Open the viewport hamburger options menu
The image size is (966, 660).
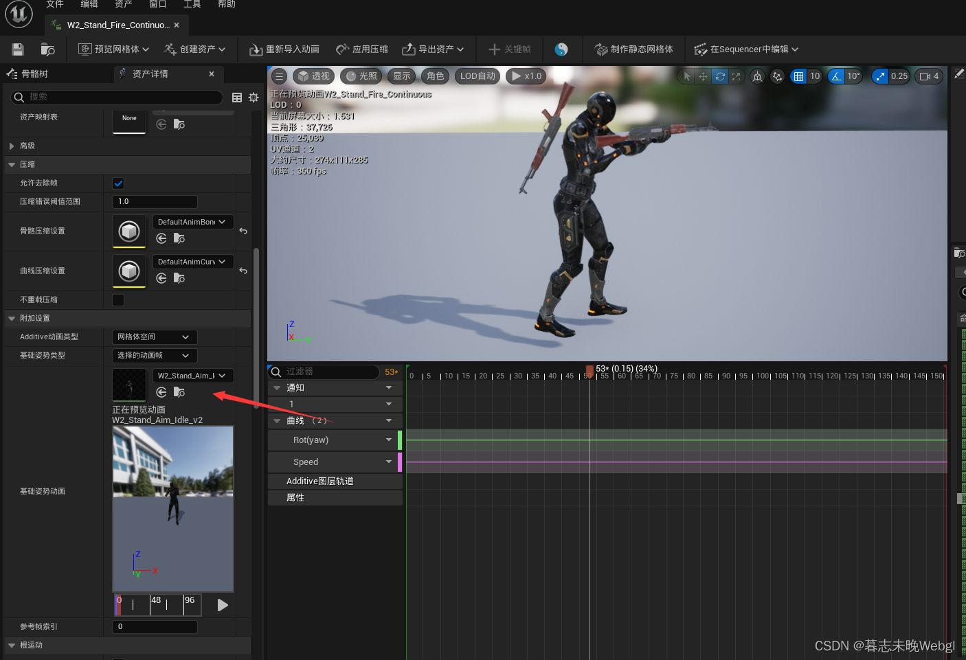click(279, 76)
